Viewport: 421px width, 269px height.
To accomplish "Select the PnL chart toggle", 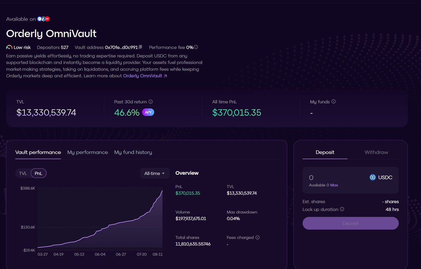I will 39,173.
